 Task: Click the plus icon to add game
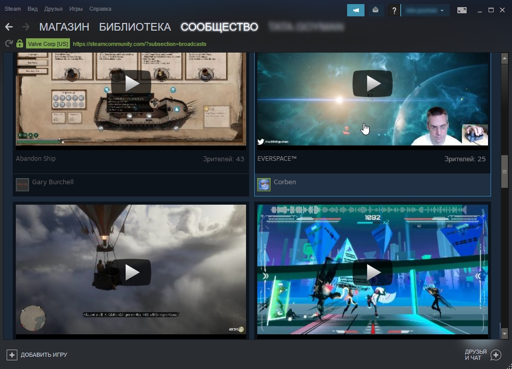coord(12,355)
